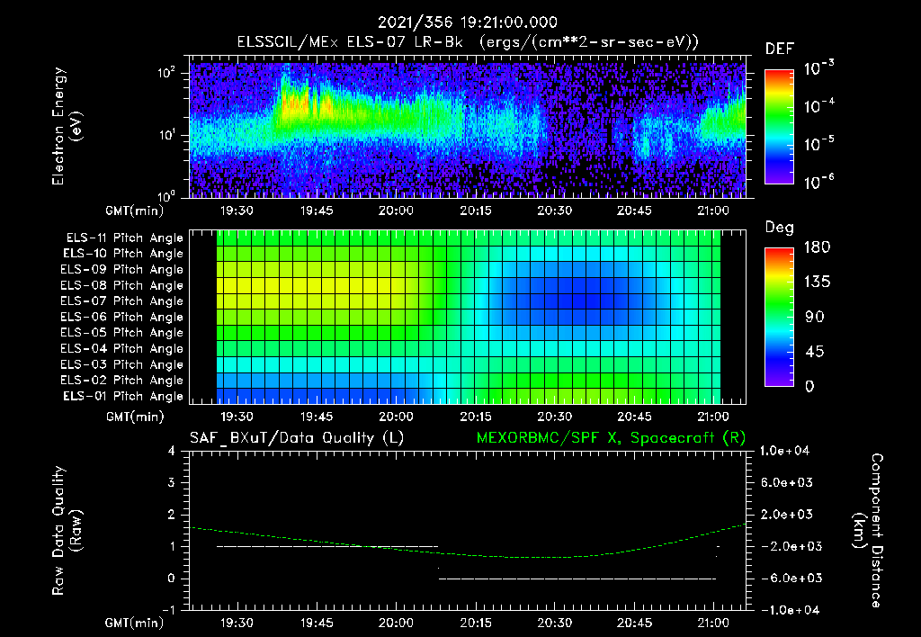Screen dimensions: 921x637
Task: Click the Electron Energy (eV) axis label
Action: tap(67, 126)
